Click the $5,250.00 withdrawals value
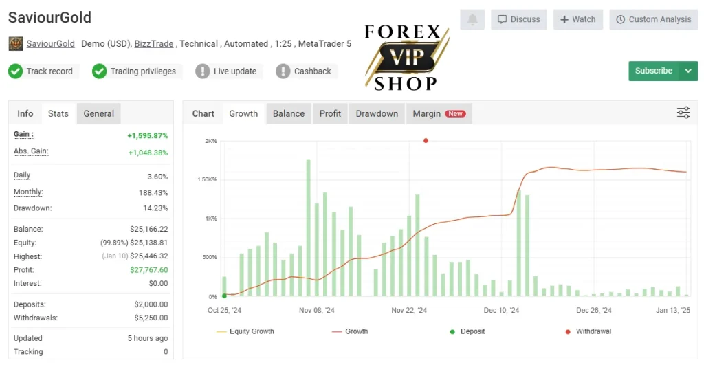 point(151,318)
